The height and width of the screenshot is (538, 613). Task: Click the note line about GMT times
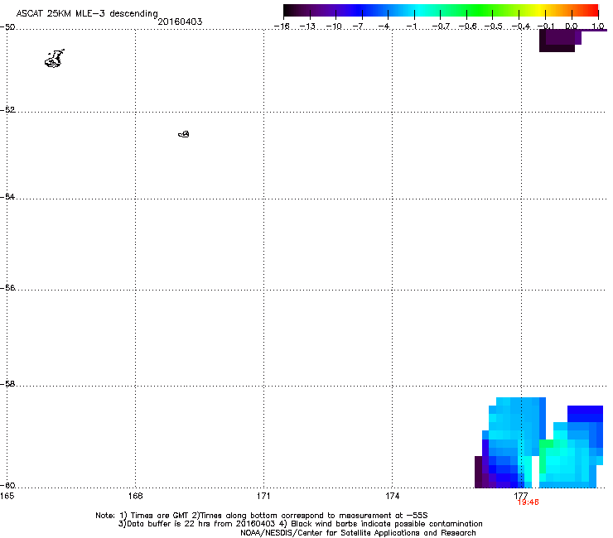[262, 516]
